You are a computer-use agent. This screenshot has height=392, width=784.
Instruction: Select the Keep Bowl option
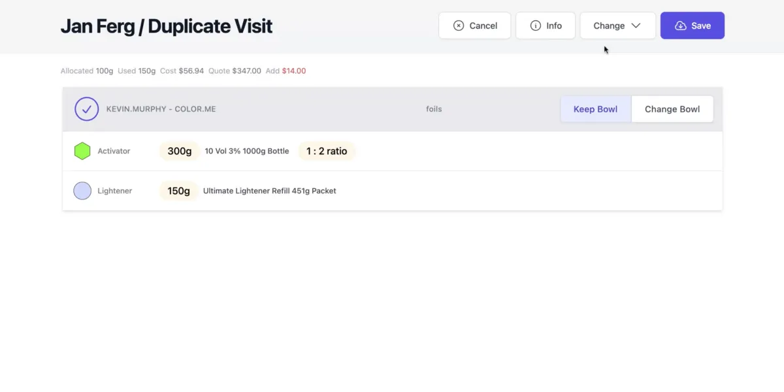[x=595, y=109]
